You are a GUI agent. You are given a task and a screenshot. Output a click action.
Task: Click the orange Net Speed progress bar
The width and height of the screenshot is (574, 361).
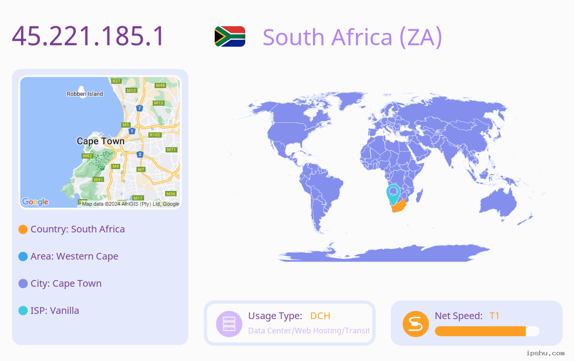(480, 331)
